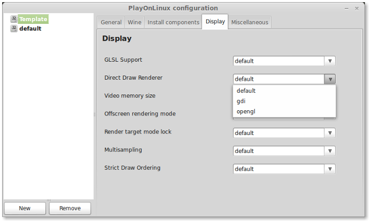Open the GLSL Support dropdown arrow

(x=330, y=61)
